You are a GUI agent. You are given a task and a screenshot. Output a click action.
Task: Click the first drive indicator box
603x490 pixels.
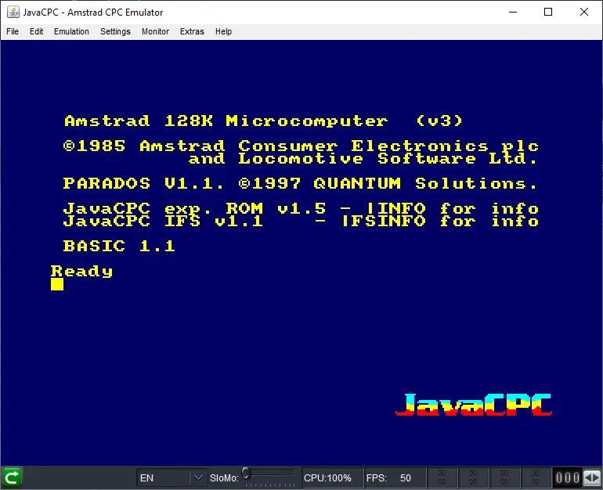[442, 477]
